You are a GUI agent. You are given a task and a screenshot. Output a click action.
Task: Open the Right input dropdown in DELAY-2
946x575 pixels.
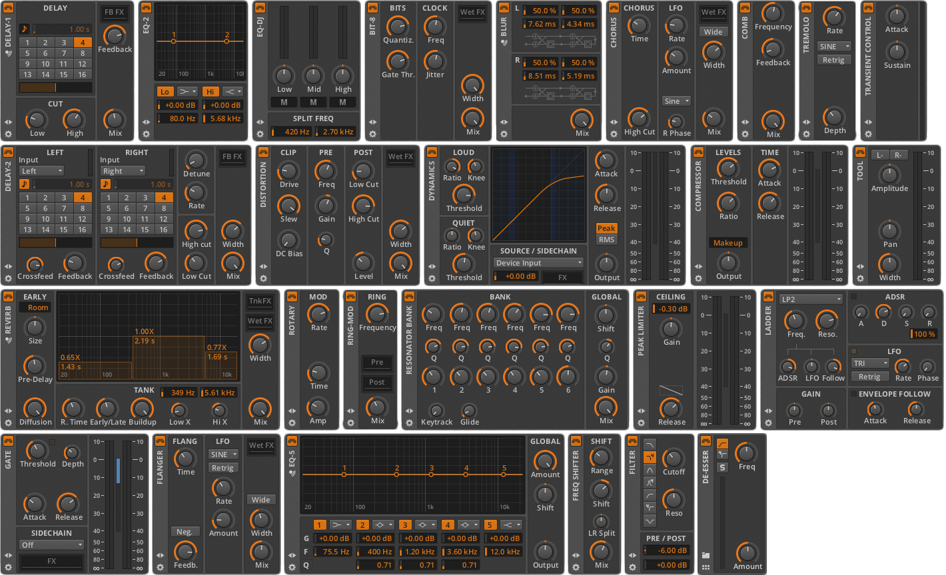[123, 171]
